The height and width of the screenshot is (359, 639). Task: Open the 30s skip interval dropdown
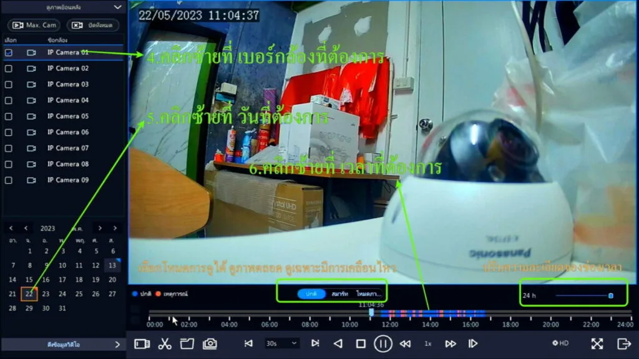click(282, 343)
